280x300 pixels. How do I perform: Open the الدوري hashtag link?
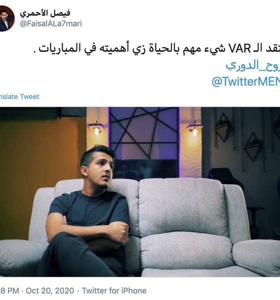pyautogui.click(x=252, y=65)
